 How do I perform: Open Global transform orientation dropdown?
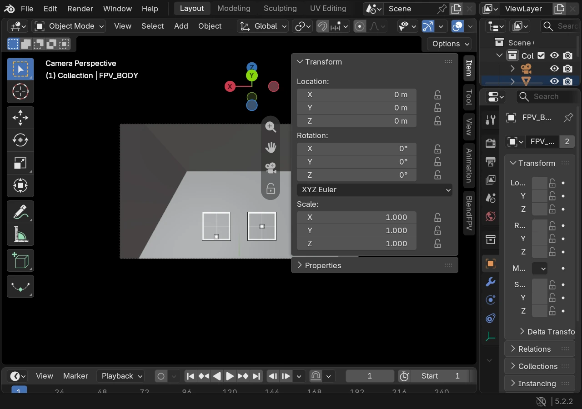(263, 26)
